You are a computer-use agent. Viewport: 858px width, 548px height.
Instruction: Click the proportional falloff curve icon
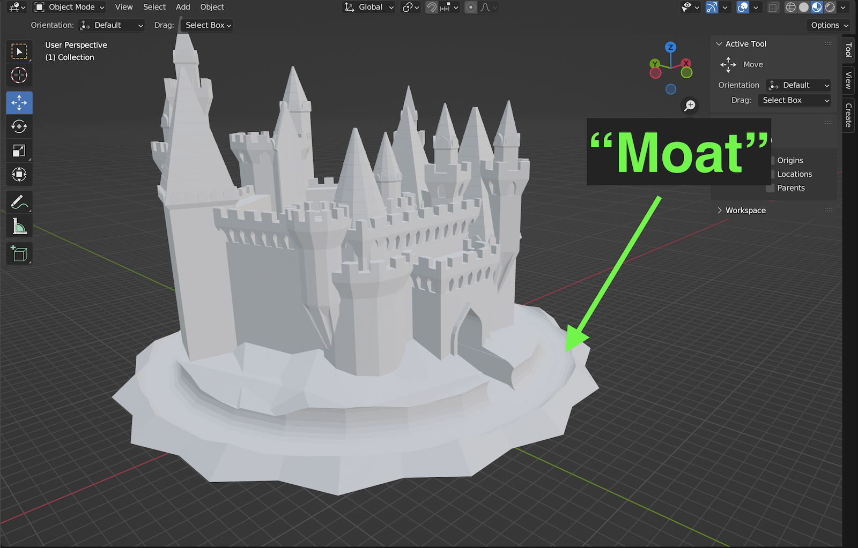click(x=485, y=7)
